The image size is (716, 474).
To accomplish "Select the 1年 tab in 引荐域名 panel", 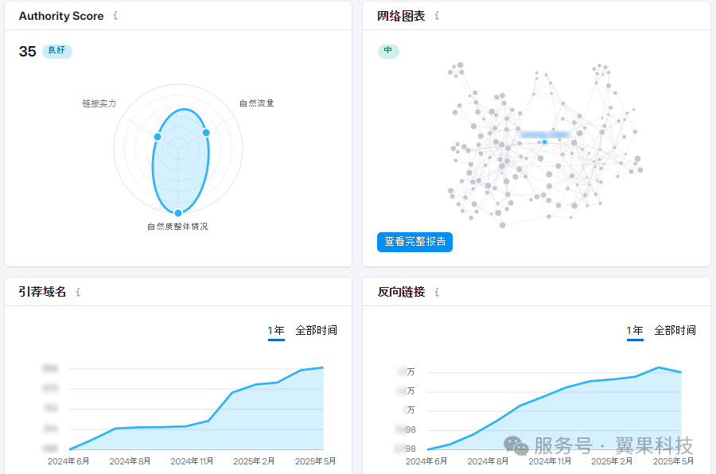I will point(276,330).
